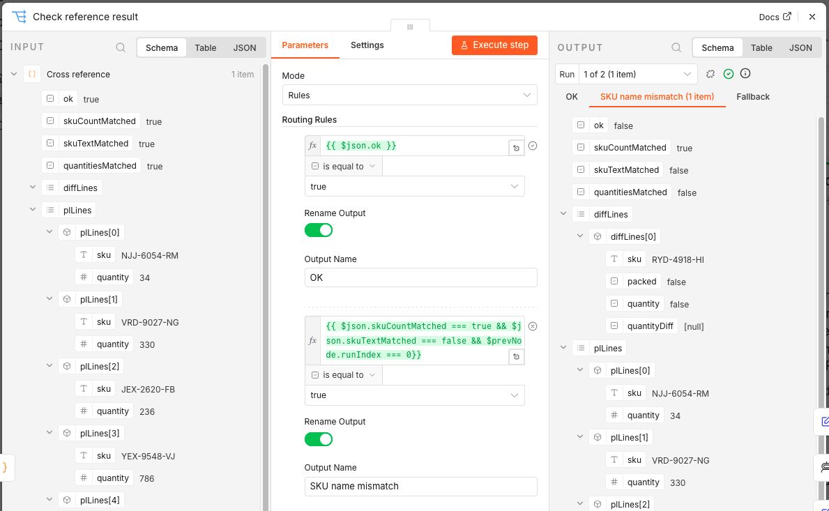Click the number icon for quantity 786
This screenshot has width=829, height=511.
[84, 478]
